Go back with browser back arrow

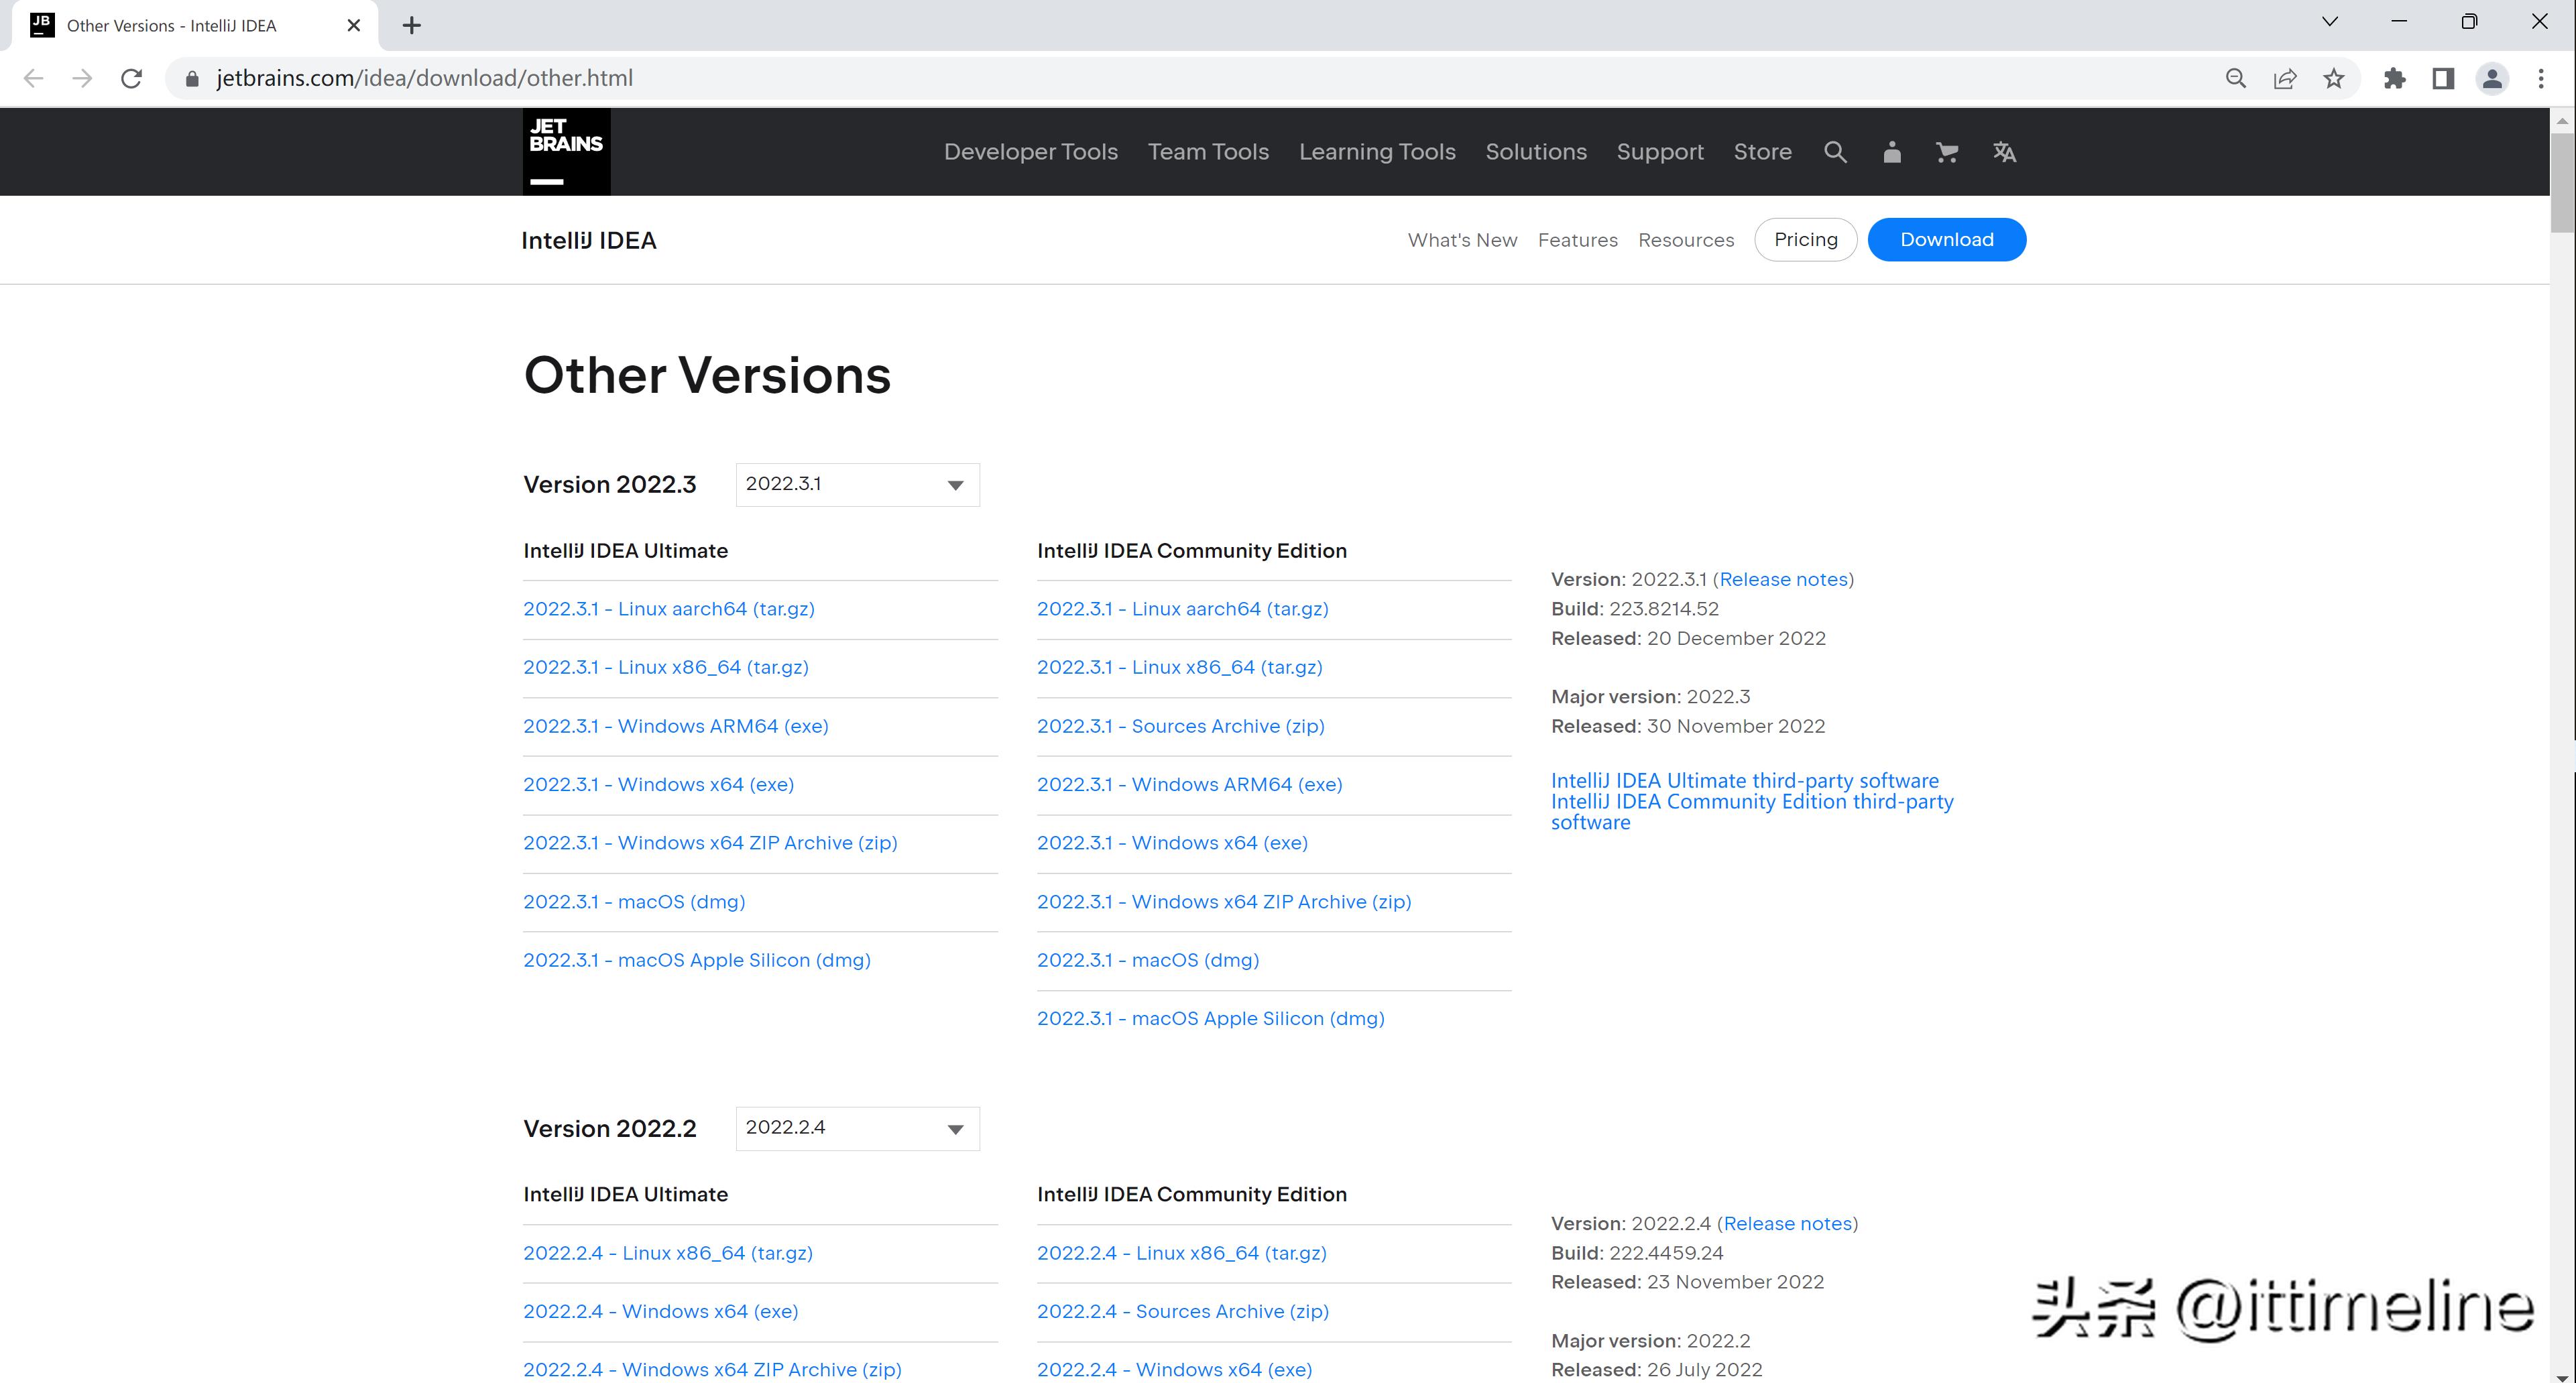click(33, 78)
